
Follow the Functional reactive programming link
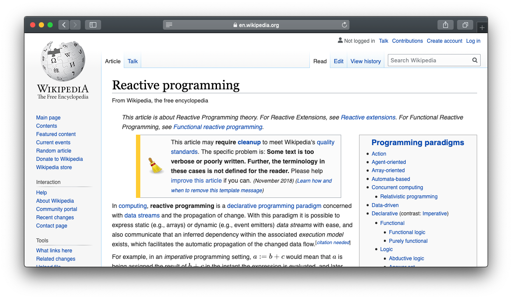click(218, 127)
